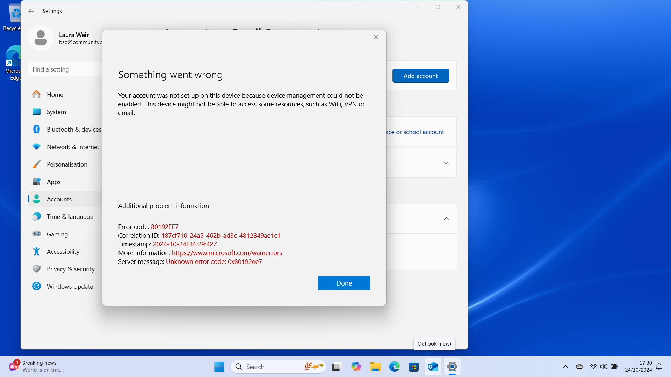Open the Windows Start menu
Viewport: 671px width, 377px height.
click(x=219, y=367)
